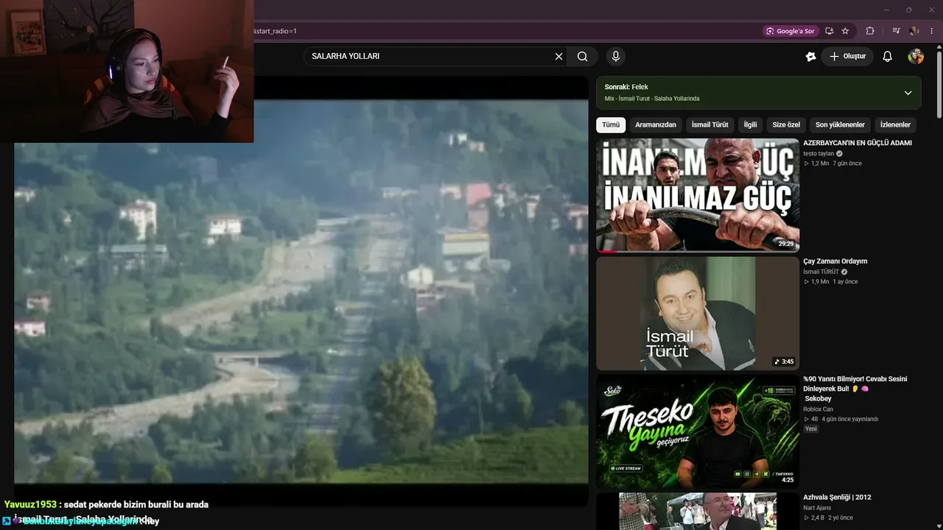Open the YouTube account avatar menu
This screenshot has width=943, height=530.
tap(916, 56)
